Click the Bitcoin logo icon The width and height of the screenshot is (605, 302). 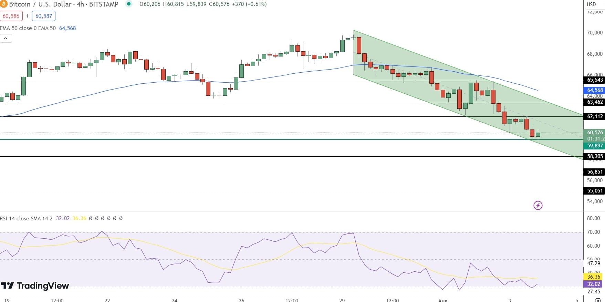click(x=3, y=4)
